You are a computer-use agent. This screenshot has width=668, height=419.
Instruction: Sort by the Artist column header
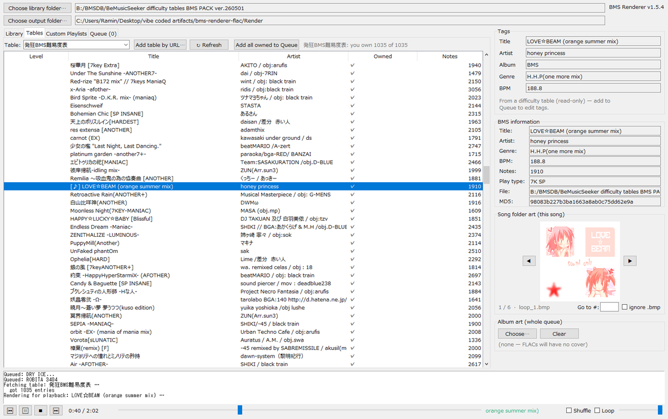(x=293, y=56)
